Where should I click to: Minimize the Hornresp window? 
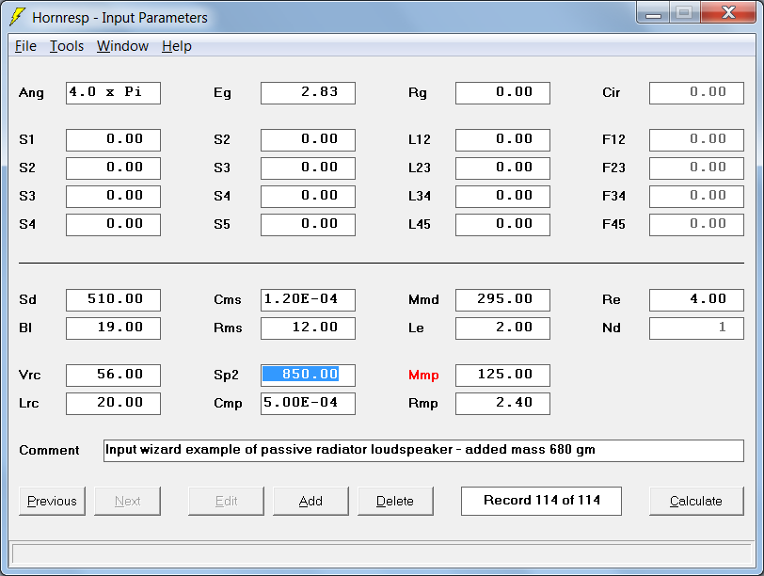tap(653, 13)
